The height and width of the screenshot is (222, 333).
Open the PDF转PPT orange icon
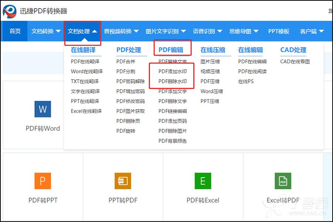point(43,181)
